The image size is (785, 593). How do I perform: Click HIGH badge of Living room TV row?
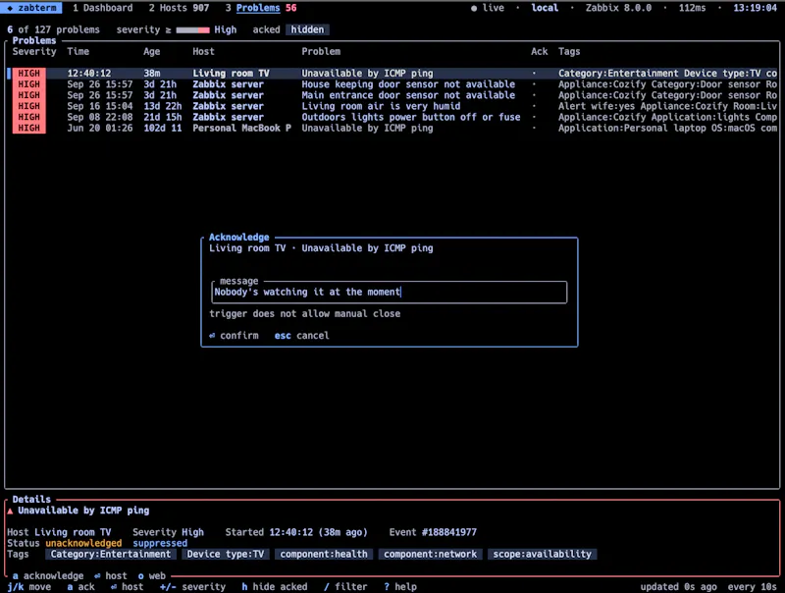click(x=29, y=73)
